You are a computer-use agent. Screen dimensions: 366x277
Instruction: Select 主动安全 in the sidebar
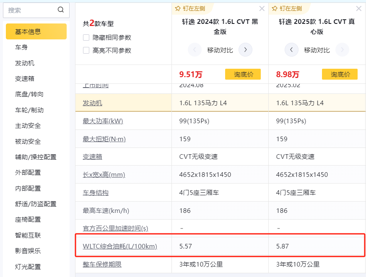[28, 126]
